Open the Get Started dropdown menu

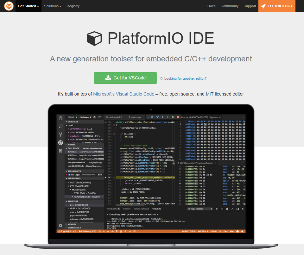[28, 6]
